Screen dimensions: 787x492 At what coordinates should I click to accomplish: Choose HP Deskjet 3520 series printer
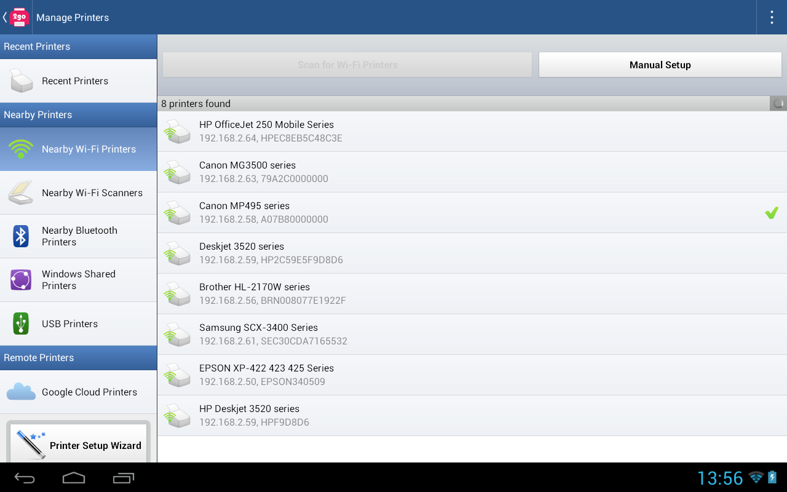point(472,416)
